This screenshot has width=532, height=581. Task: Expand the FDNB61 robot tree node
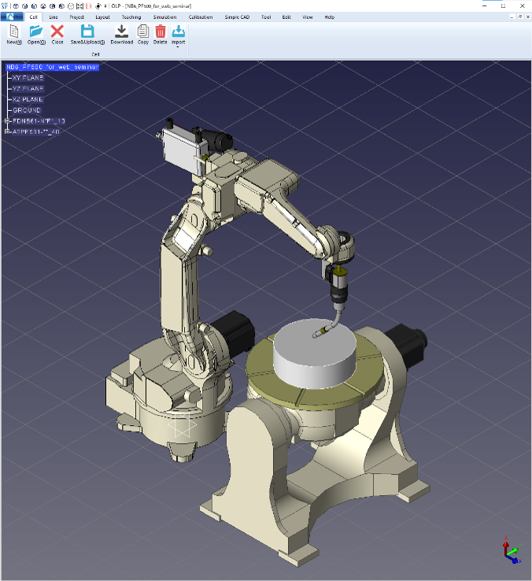(x=6, y=121)
